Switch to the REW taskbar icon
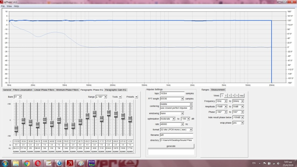The image size is (297, 167). click(x=92, y=163)
